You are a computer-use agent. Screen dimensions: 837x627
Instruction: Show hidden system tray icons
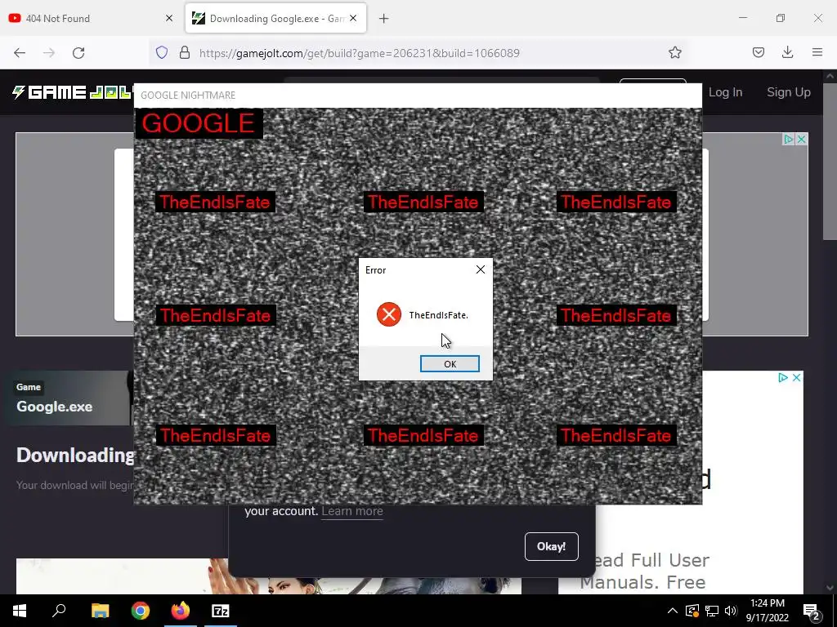click(x=673, y=611)
